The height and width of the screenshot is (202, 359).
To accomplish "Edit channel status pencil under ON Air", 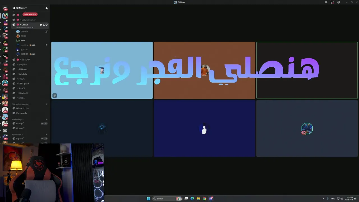I will (x=32, y=27).
